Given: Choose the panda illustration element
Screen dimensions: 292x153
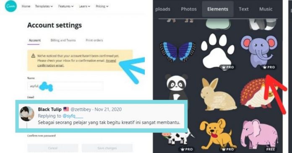Looking at the screenshot, I should [176, 88].
